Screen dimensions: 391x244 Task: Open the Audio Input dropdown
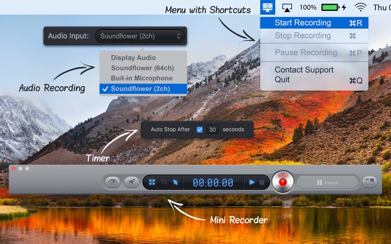point(140,36)
